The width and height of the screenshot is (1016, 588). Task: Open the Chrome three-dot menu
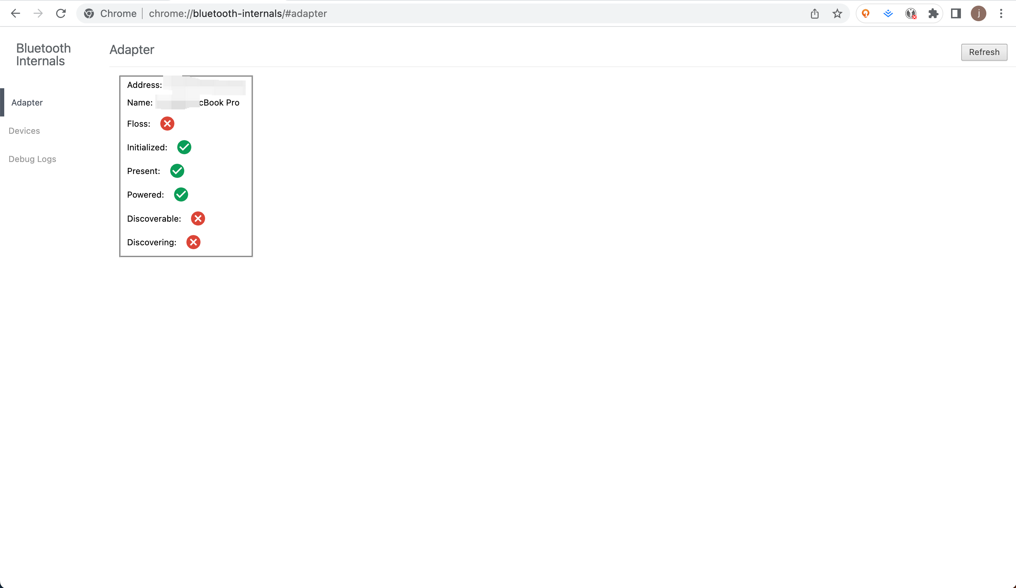point(1001,13)
